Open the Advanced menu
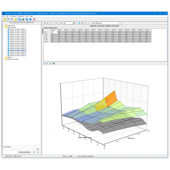Viewport: 170px width, 170px height. tap(21, 16)
